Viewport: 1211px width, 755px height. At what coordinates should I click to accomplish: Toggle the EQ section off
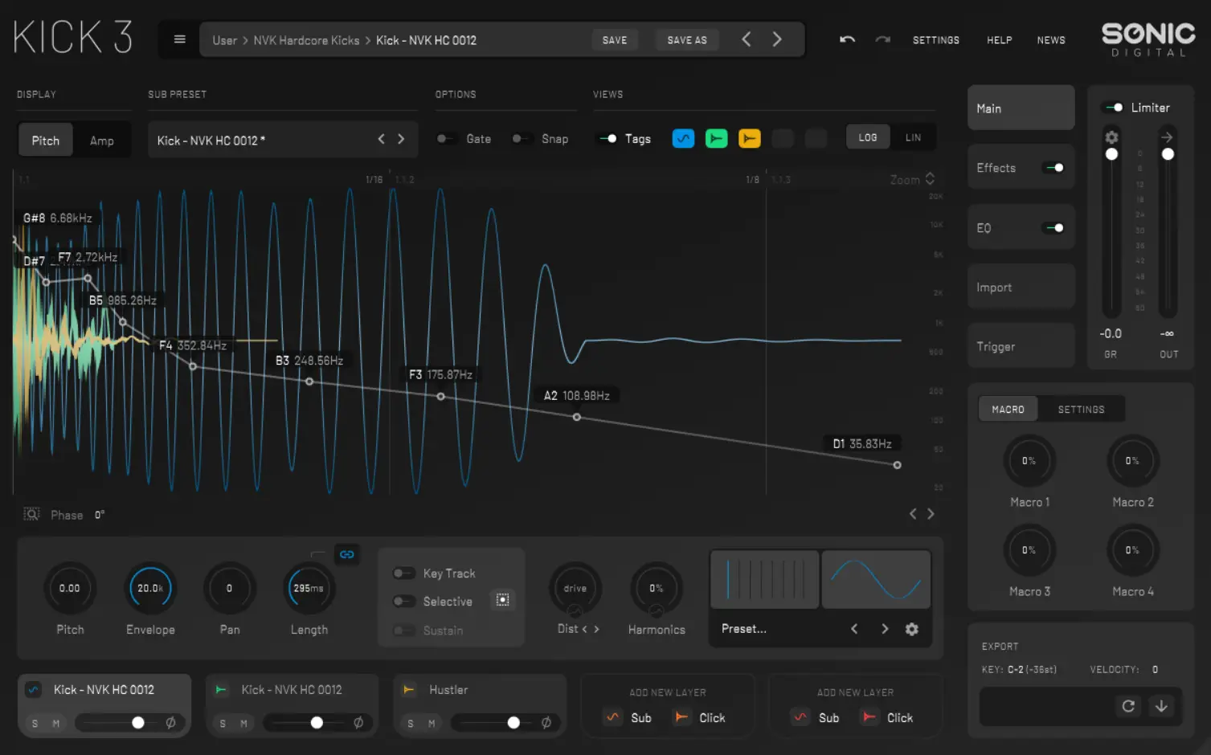[1053, 228]
